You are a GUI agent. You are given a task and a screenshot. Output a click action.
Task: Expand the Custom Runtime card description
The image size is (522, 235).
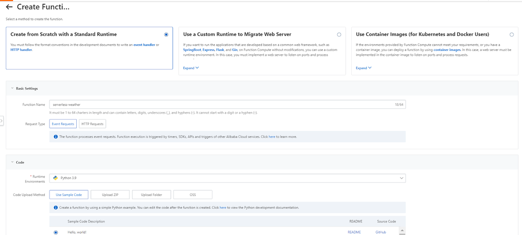[x=191, y=68]
